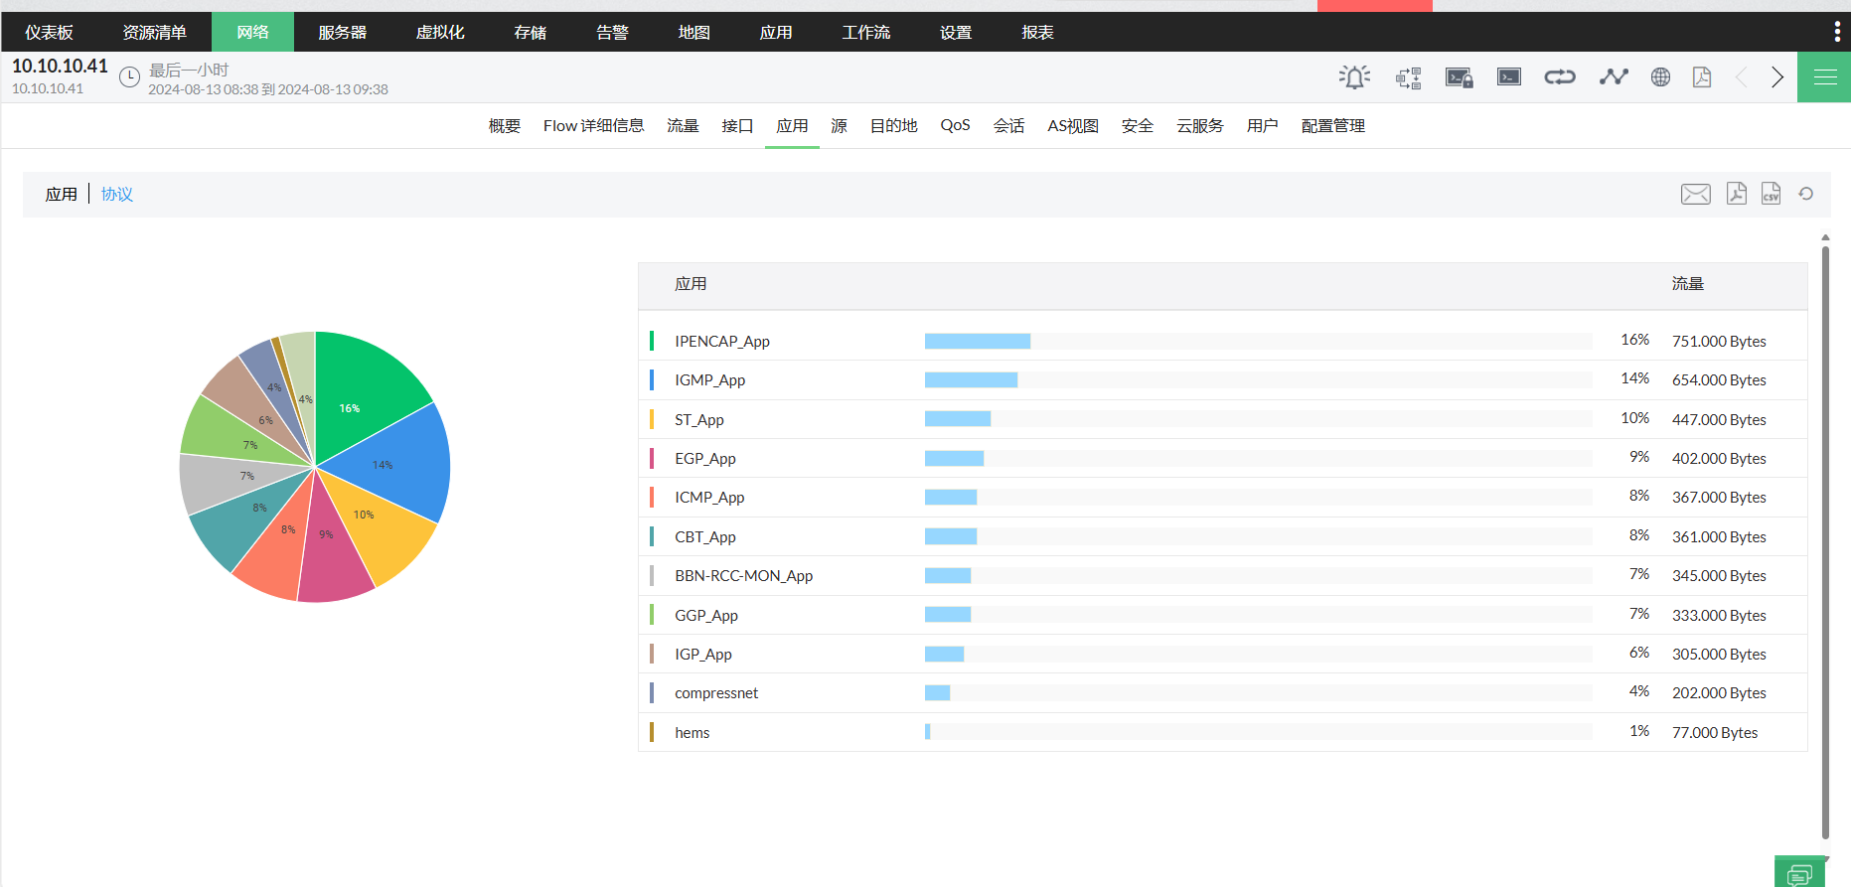Export application data as CSV
The image size is (1851, 887).
point(1771,194)
